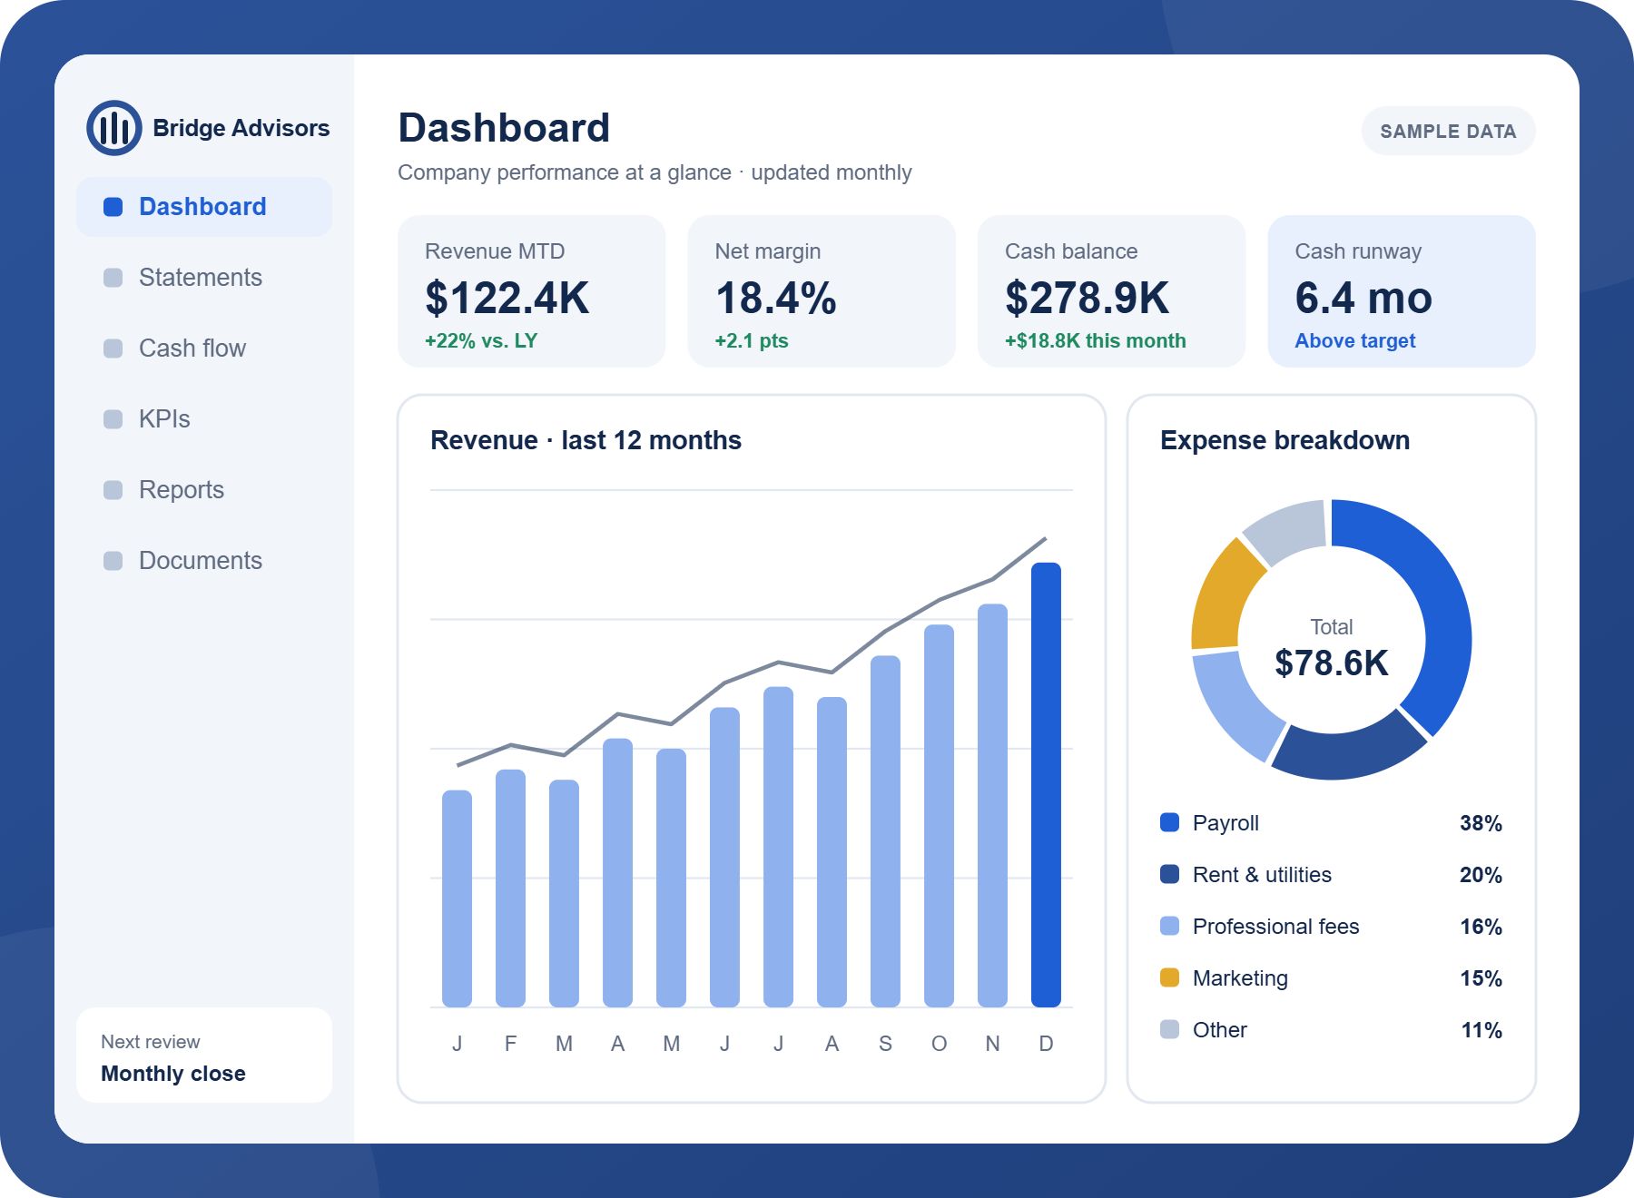Click the November revenue bar

point(992,806)
